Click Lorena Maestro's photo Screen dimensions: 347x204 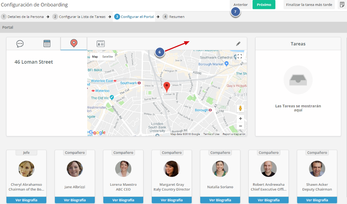click(123, 169)
